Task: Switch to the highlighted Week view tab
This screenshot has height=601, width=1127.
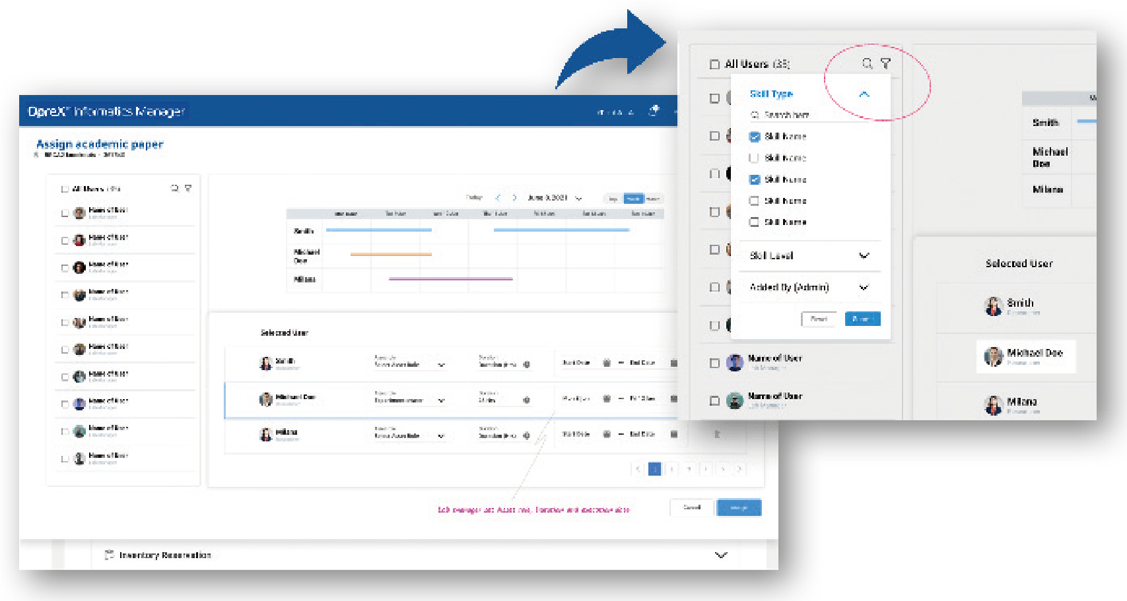Action: (633, 199)
